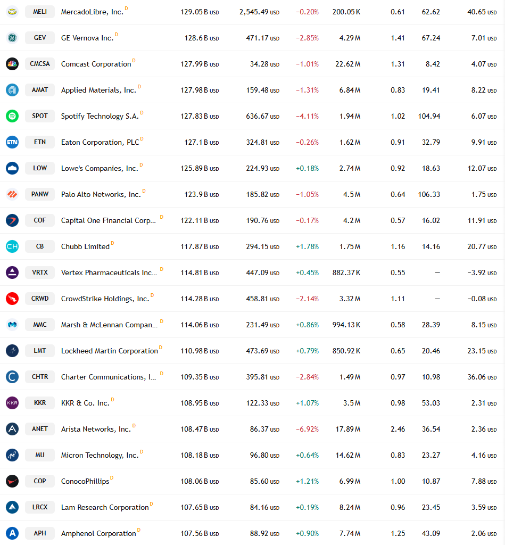Click the delayed 'D' marker beside MercadoLibre
The height and width of the screenshot is (545, 505).
(126, 9)
